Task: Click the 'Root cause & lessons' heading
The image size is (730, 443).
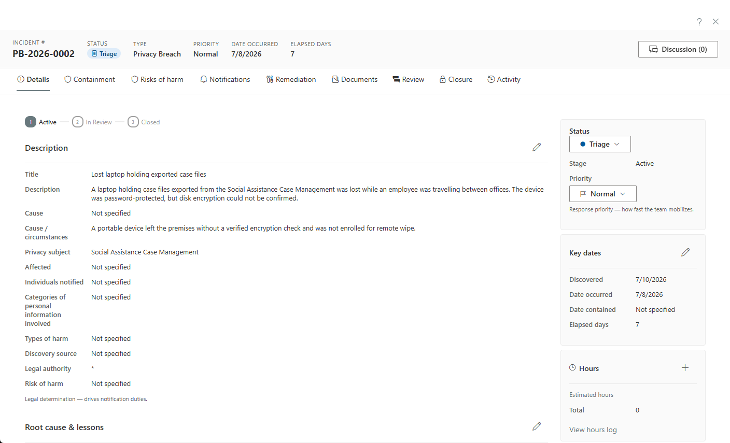Action: click(x=64, y=427)
